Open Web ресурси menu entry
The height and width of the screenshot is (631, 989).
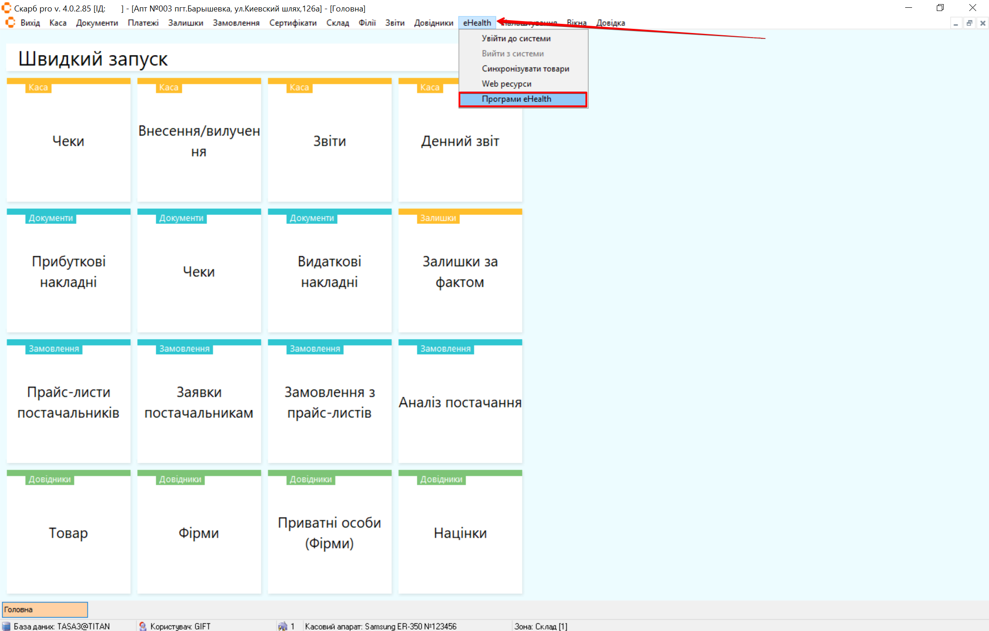[506, 84]
